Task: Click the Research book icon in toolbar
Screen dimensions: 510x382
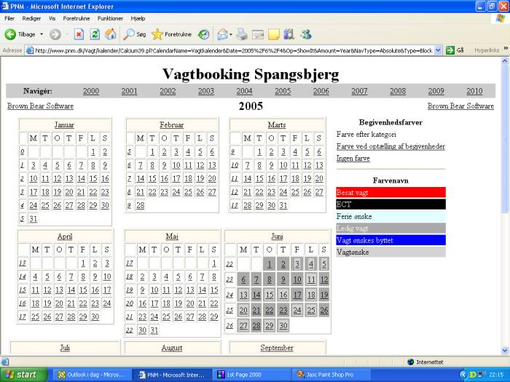Action: [x=289, y=34]
